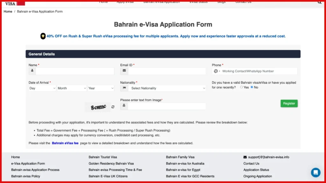This screenshot has height=183, width=326.
Task: Open the Bahrain eVisa fee link
Action: tap(65, 143)
